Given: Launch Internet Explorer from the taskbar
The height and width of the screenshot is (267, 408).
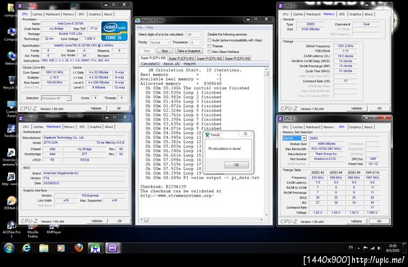Looking at the screenshot, I should [27, 248].
